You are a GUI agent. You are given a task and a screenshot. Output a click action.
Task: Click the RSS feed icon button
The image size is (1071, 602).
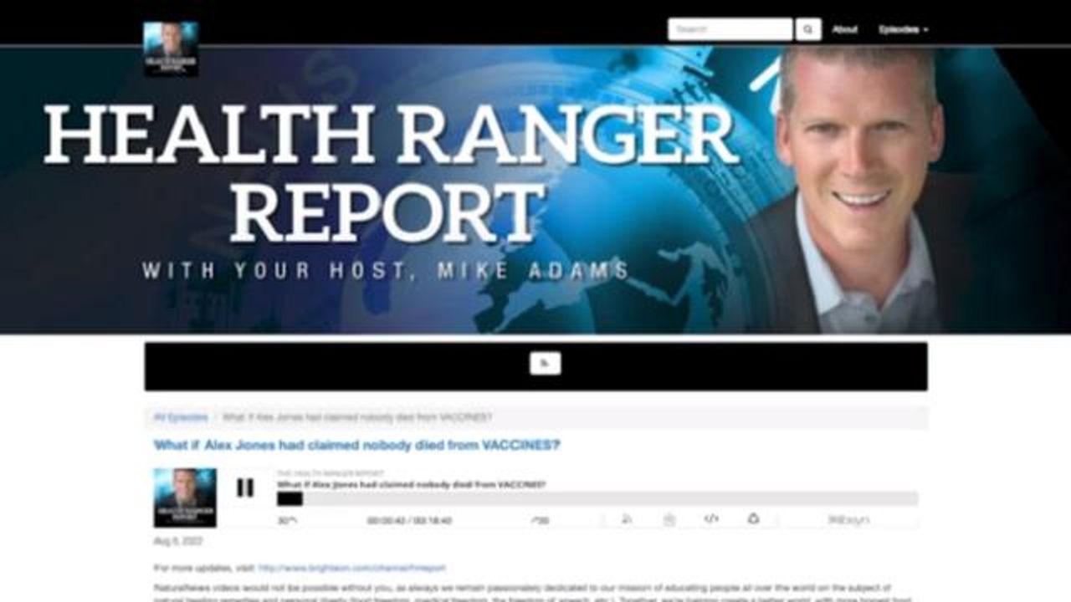545,364
